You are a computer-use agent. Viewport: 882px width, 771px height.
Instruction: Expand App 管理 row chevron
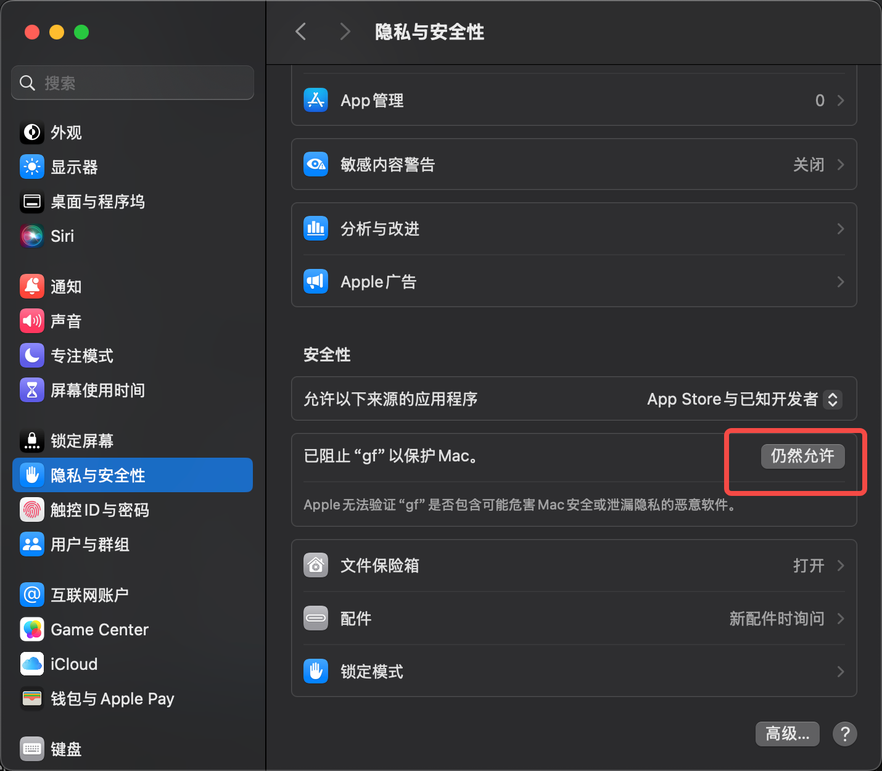coord(841,100)
